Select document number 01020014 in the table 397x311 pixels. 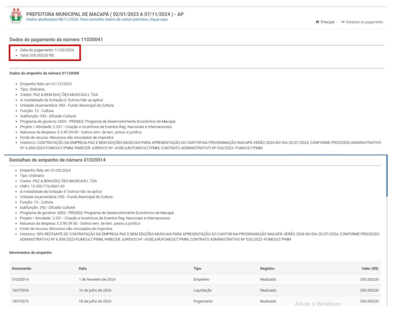click(x=20, y=280)
